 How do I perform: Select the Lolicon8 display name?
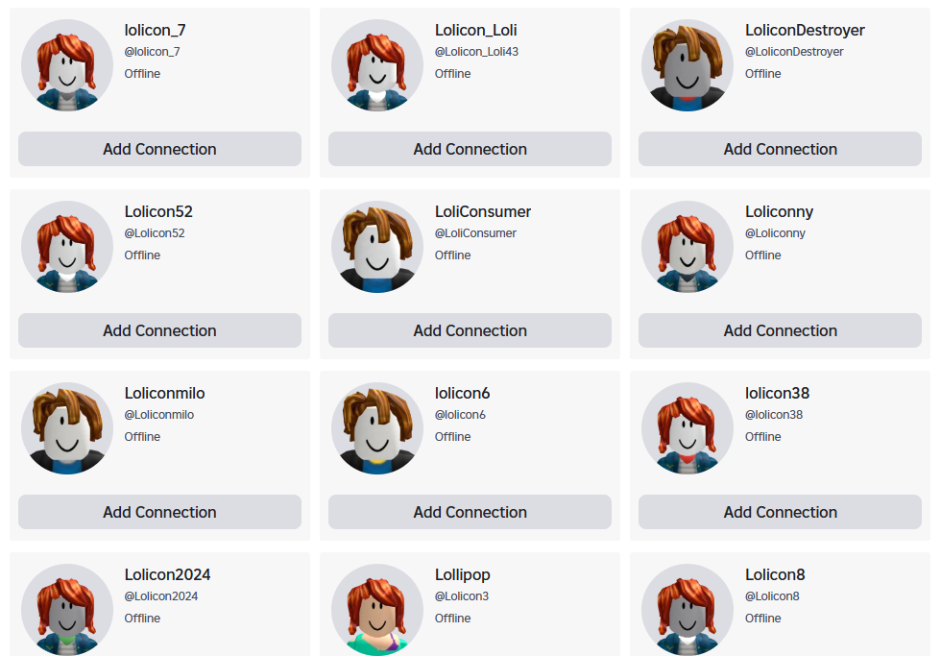(x=775, y=574)
